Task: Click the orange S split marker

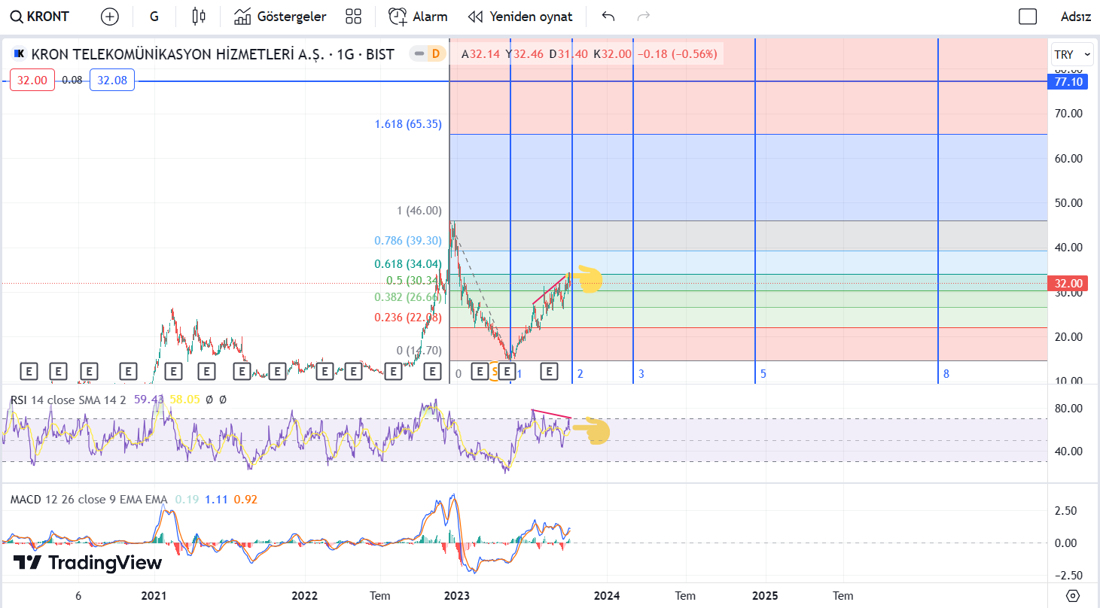Action: click(495, 371)
